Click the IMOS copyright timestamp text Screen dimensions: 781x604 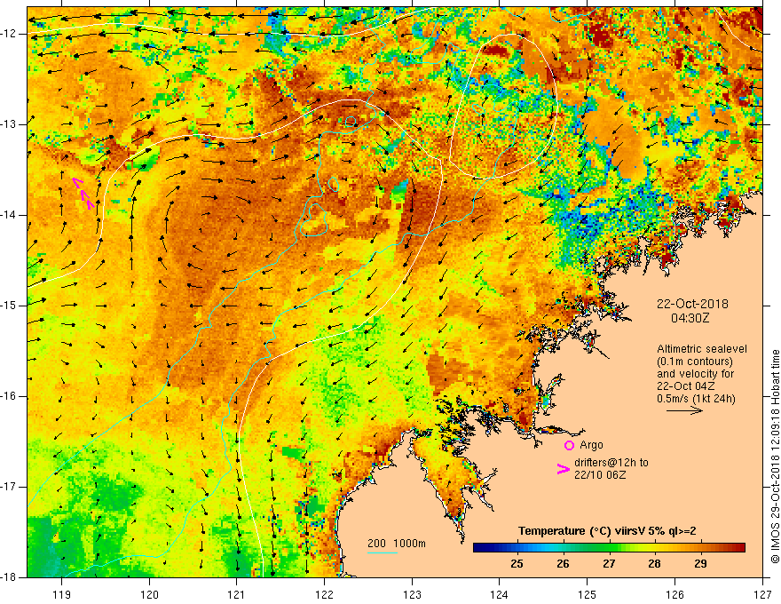[775, 457]
